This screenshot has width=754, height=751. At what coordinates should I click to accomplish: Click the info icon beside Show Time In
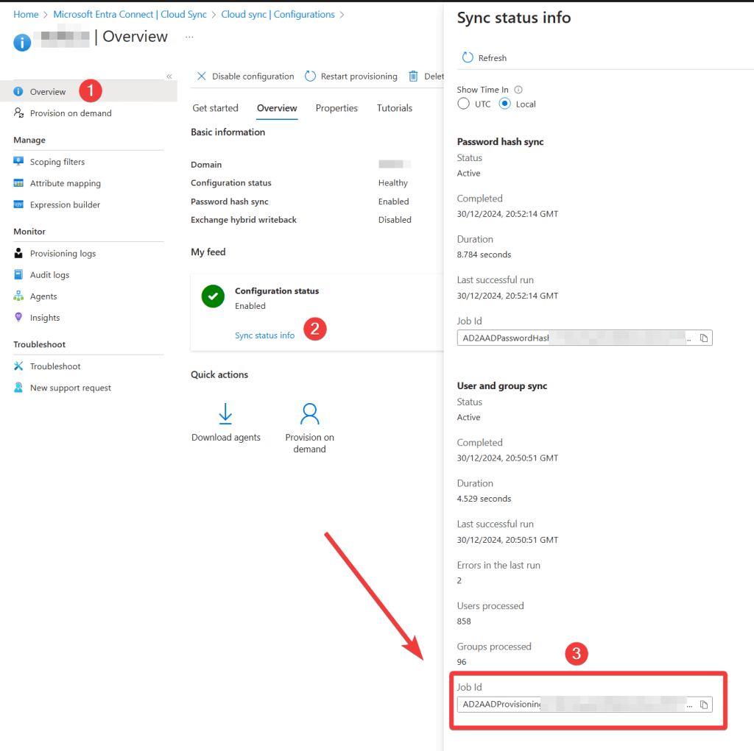(x=518, y=90)
